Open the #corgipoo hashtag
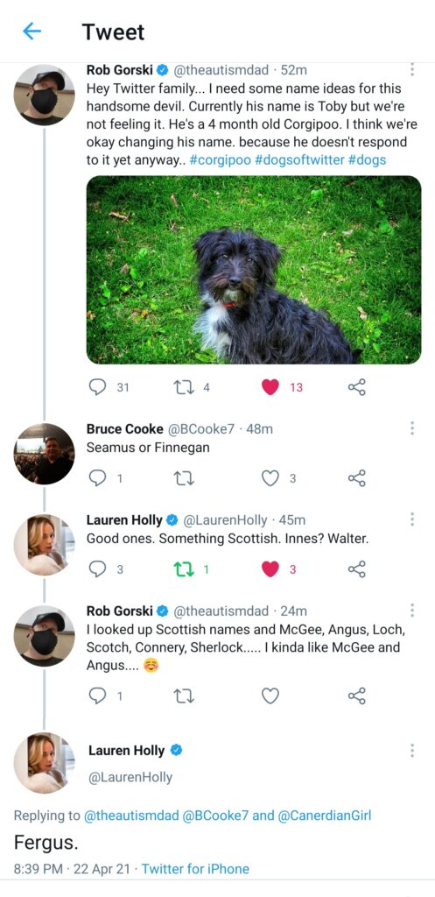Viewport: 435px width, 897px height. (220, 159)
